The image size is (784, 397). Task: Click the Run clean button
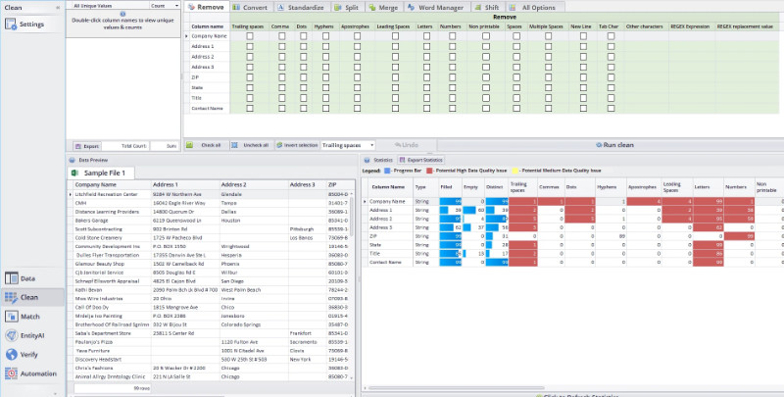tap(615, 145)
